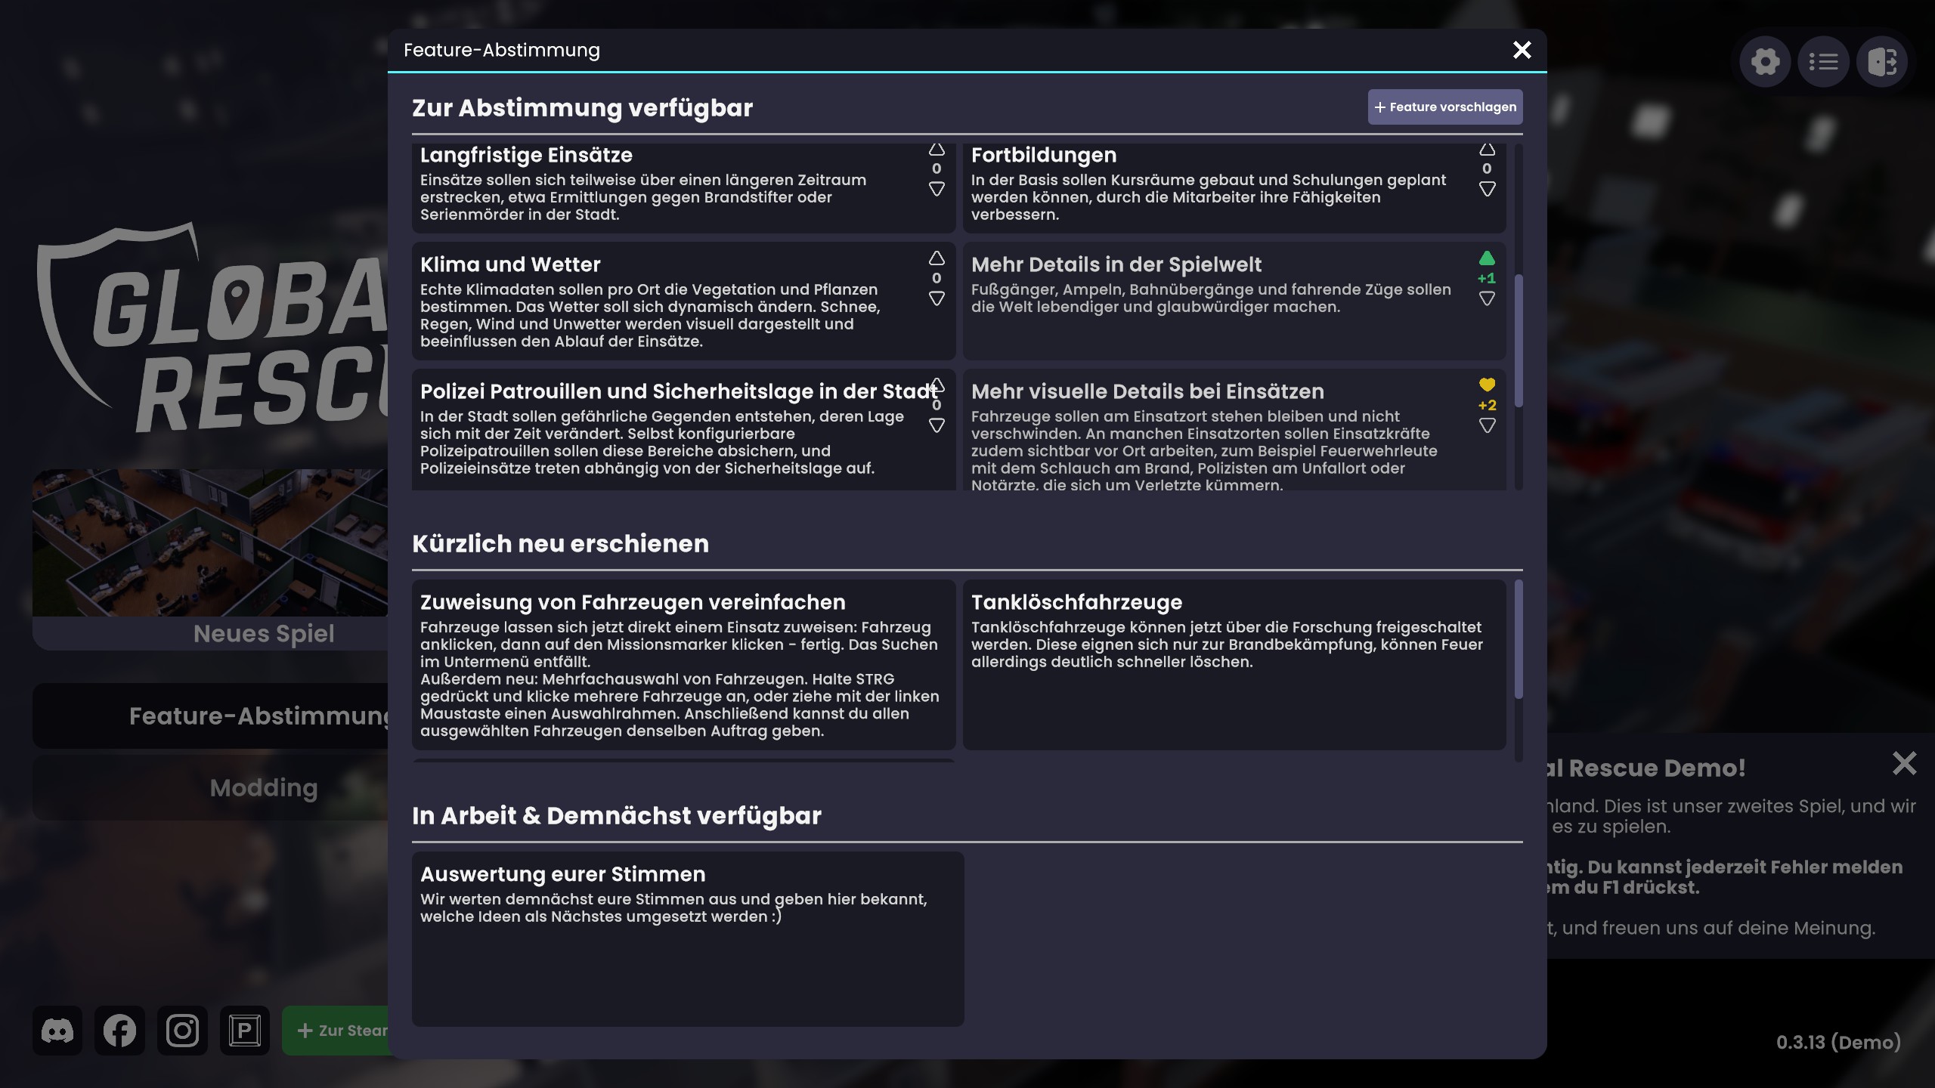Viewport: 1935px width, 1088px height.
Task: Open the Discord link icon
Action: coord(57,1031)
